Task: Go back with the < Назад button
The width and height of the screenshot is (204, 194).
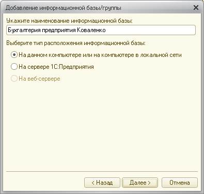Action: (x=102, y=183)
